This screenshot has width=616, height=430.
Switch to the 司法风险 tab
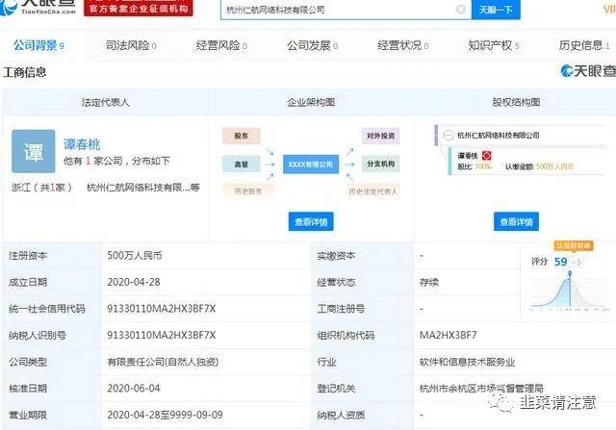[x=125, y=45]
